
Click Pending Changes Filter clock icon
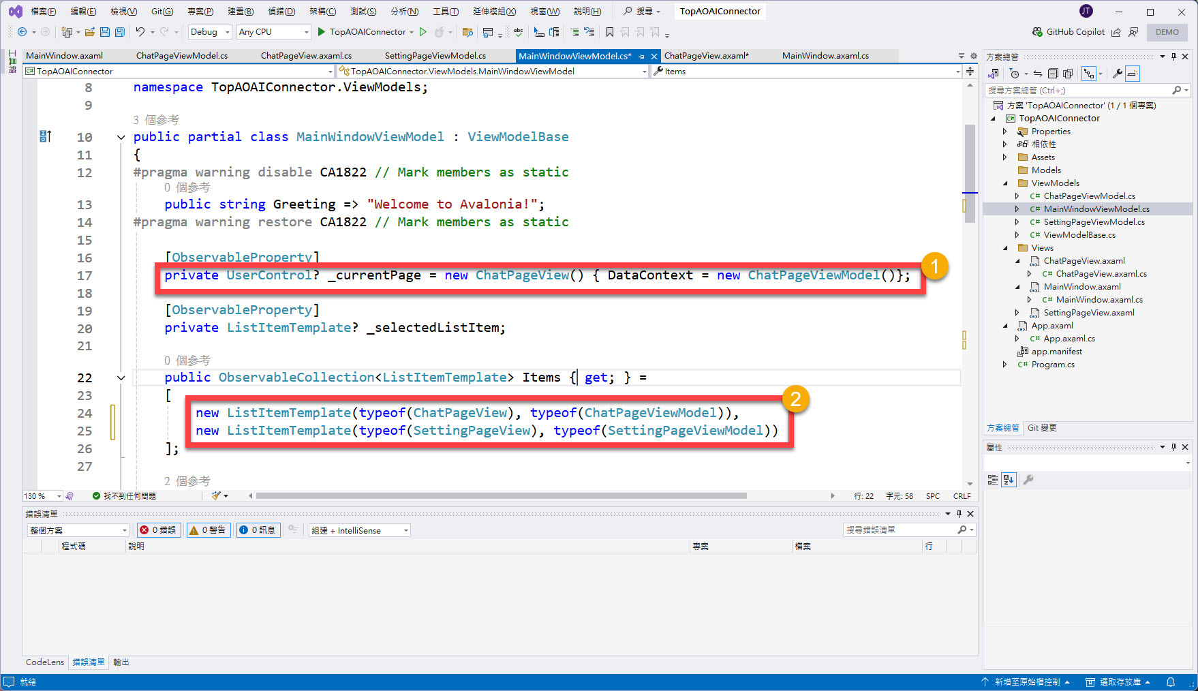click(1015, 74)
